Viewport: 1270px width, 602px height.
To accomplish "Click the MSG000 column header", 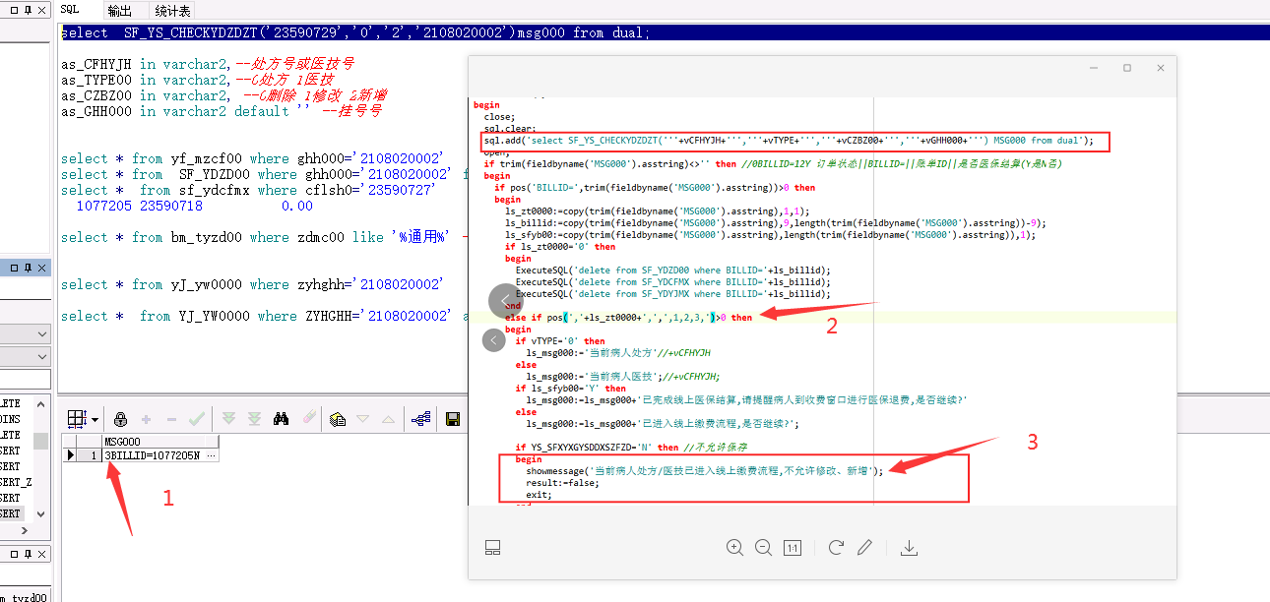I will (159, 441).
